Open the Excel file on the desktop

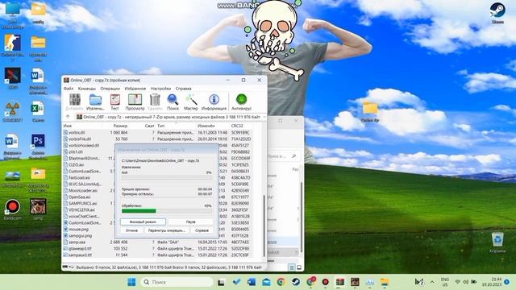pos(38,111)
